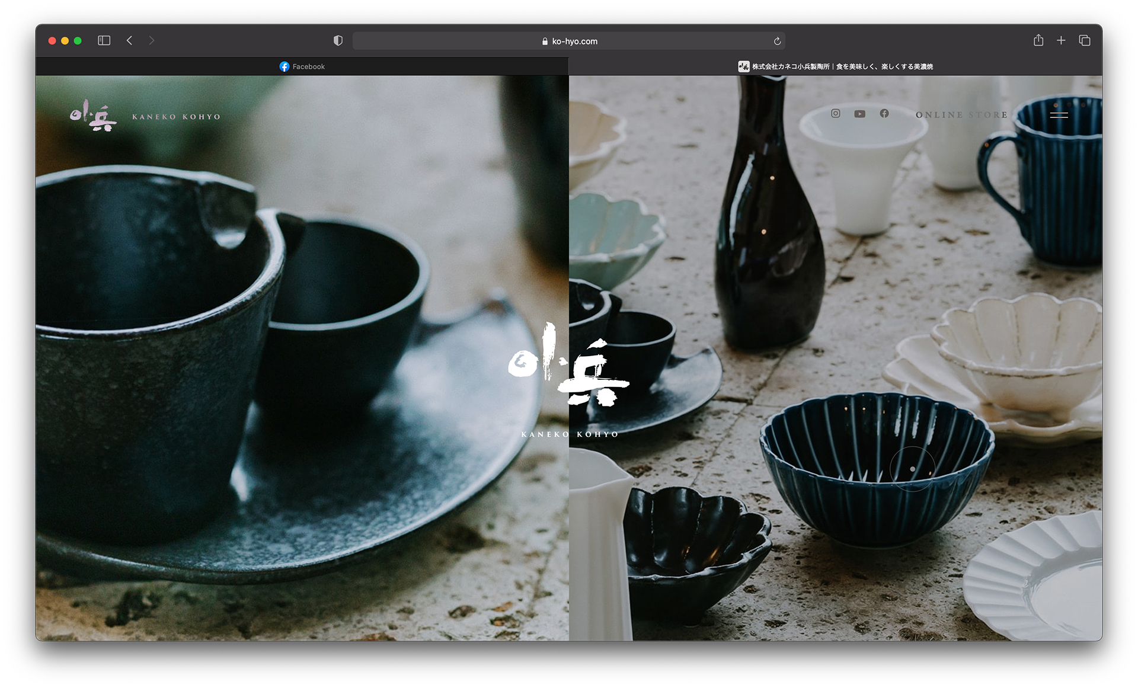Open the Share menu
The height and width of the screenshot is (688, 1138).
click(1038, 40)
